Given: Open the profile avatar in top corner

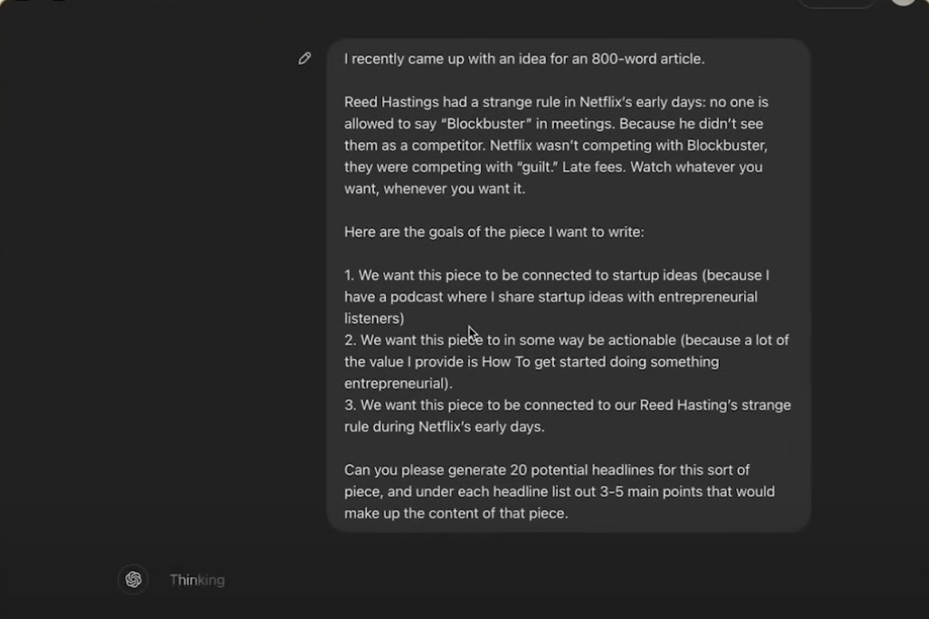Looking at the screenshot, I should pos(904,2).
